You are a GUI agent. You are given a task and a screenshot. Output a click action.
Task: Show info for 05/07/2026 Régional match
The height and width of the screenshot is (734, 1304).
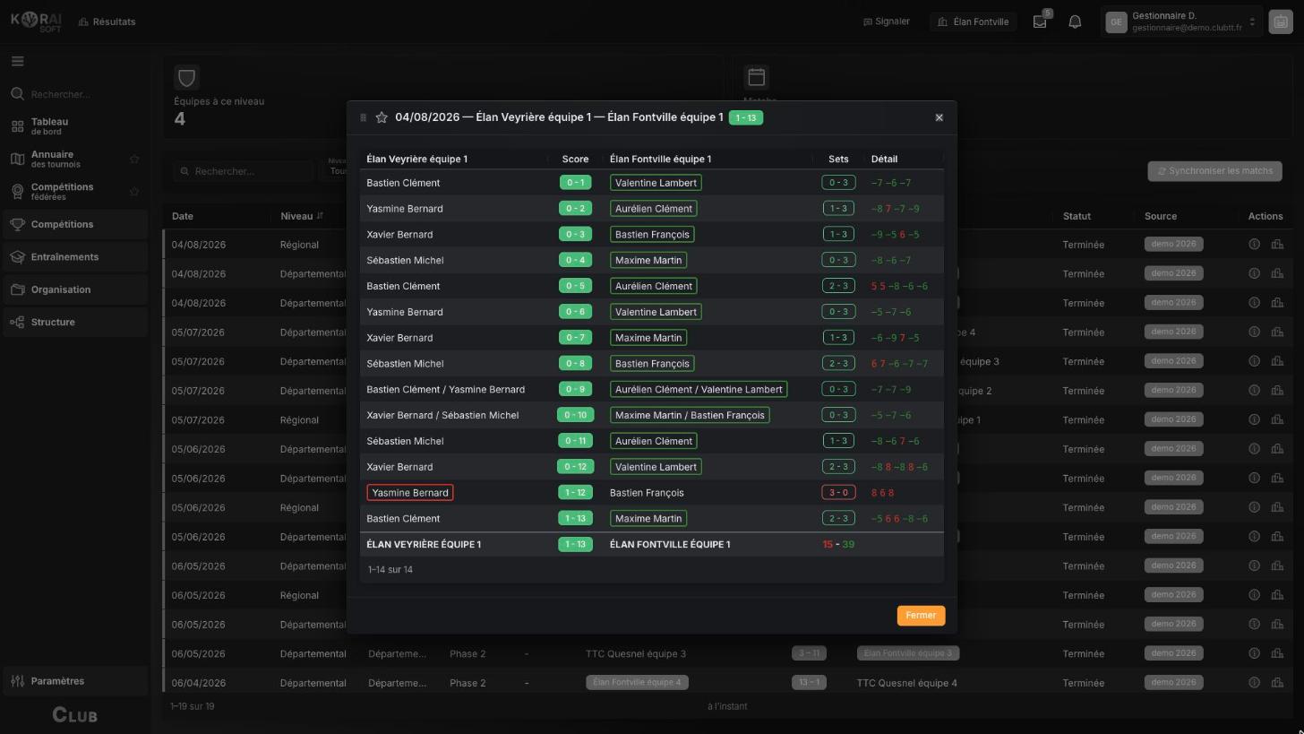(x=1254, y=420)
